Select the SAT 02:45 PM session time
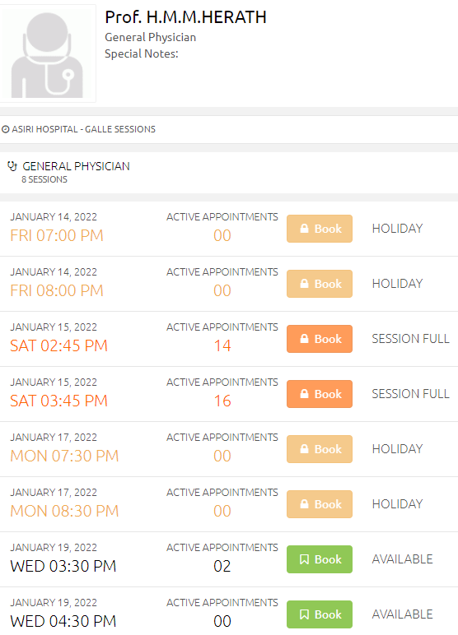 click(58, 345)
